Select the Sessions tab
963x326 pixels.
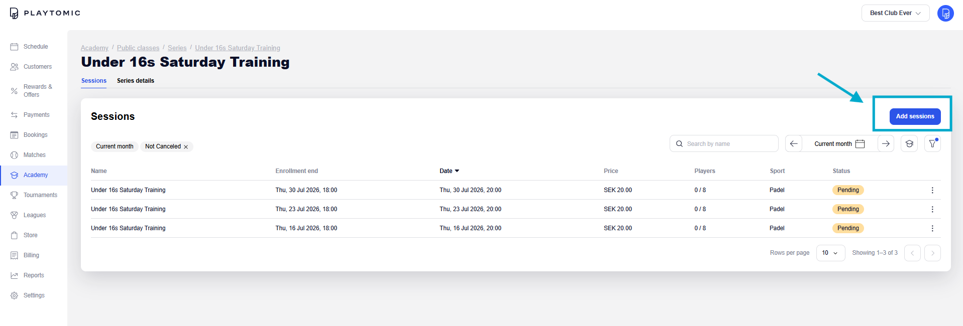(x=94, y=81)
